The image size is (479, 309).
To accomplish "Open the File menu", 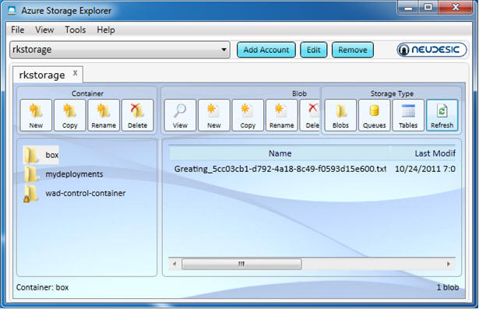I will click(x=17, y=30).
